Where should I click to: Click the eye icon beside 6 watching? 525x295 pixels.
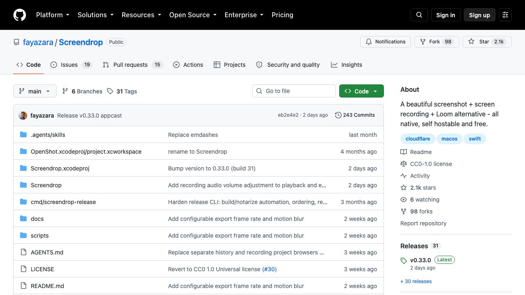(x=404, y=200)
